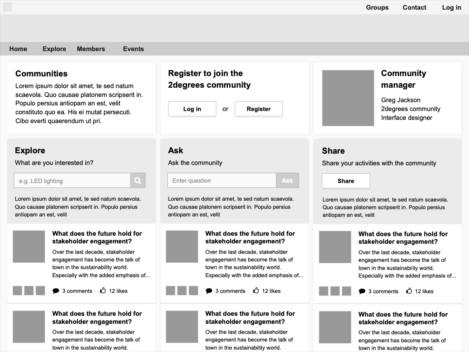Viewport: 469px width, 352px height.
Task: Click the Share button
Action: (x=346, y=181)
